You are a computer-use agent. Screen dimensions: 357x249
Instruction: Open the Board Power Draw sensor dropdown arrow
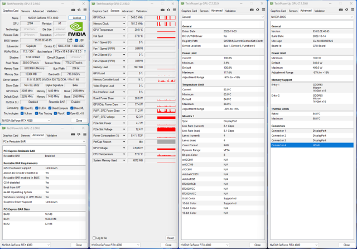124,98
